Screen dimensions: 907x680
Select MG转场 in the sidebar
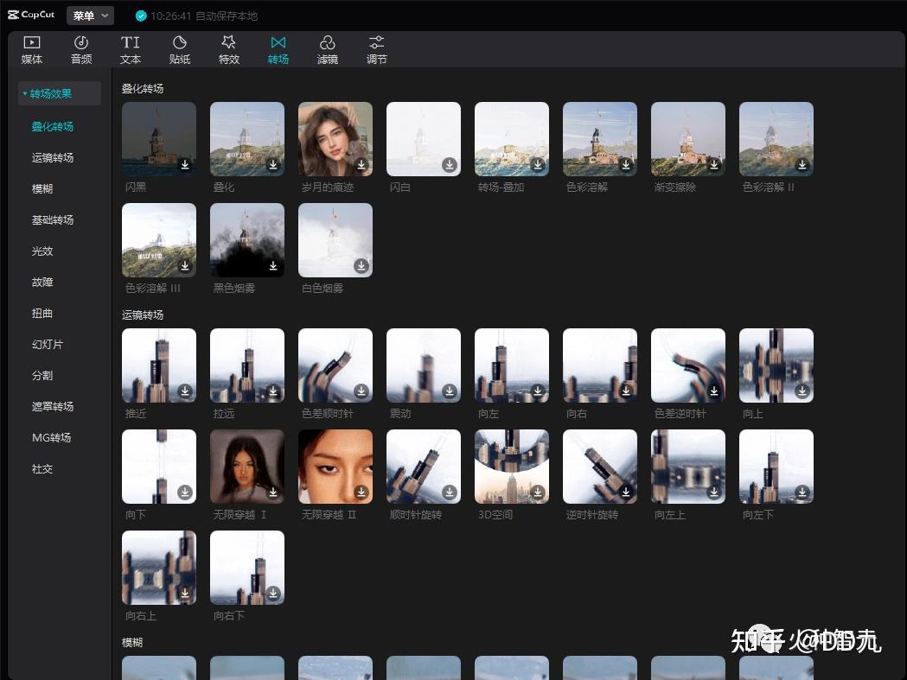pos(52,438)
